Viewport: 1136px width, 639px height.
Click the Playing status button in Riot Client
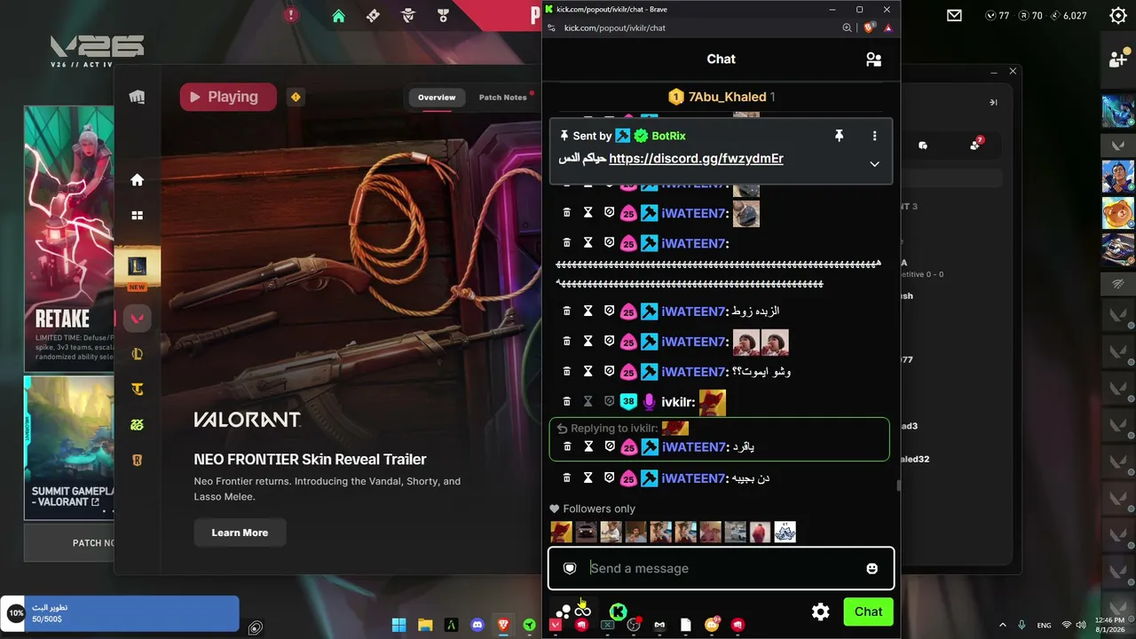[228, 97]
